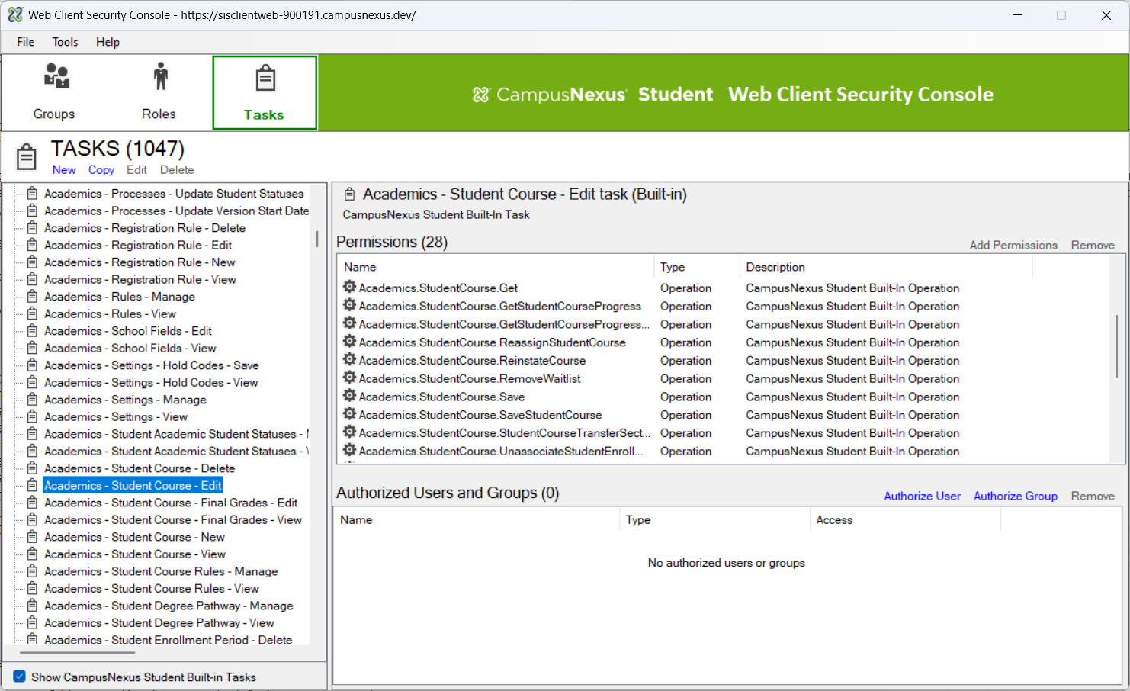Click gear icon of Academics.StudentCourse.ReassignStudentCourse
The height and width of the screenshot is (691, 1130).
[349, 342]
